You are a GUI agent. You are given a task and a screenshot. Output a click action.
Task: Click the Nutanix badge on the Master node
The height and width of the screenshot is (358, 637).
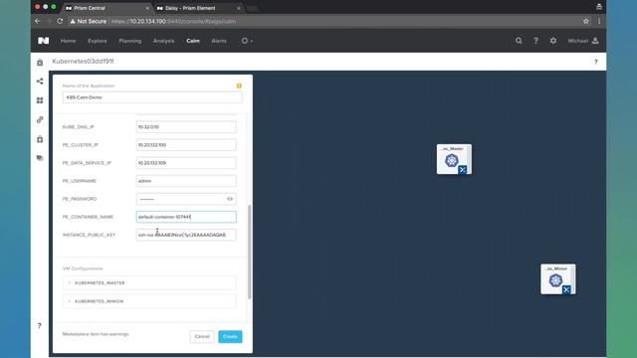point(462,170)
